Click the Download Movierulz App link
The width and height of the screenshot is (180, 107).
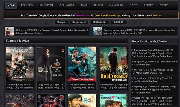coord(108,15)
